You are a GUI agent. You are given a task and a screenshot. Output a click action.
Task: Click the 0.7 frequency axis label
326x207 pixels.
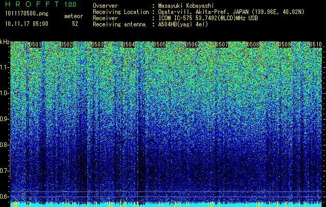[4, 171]
